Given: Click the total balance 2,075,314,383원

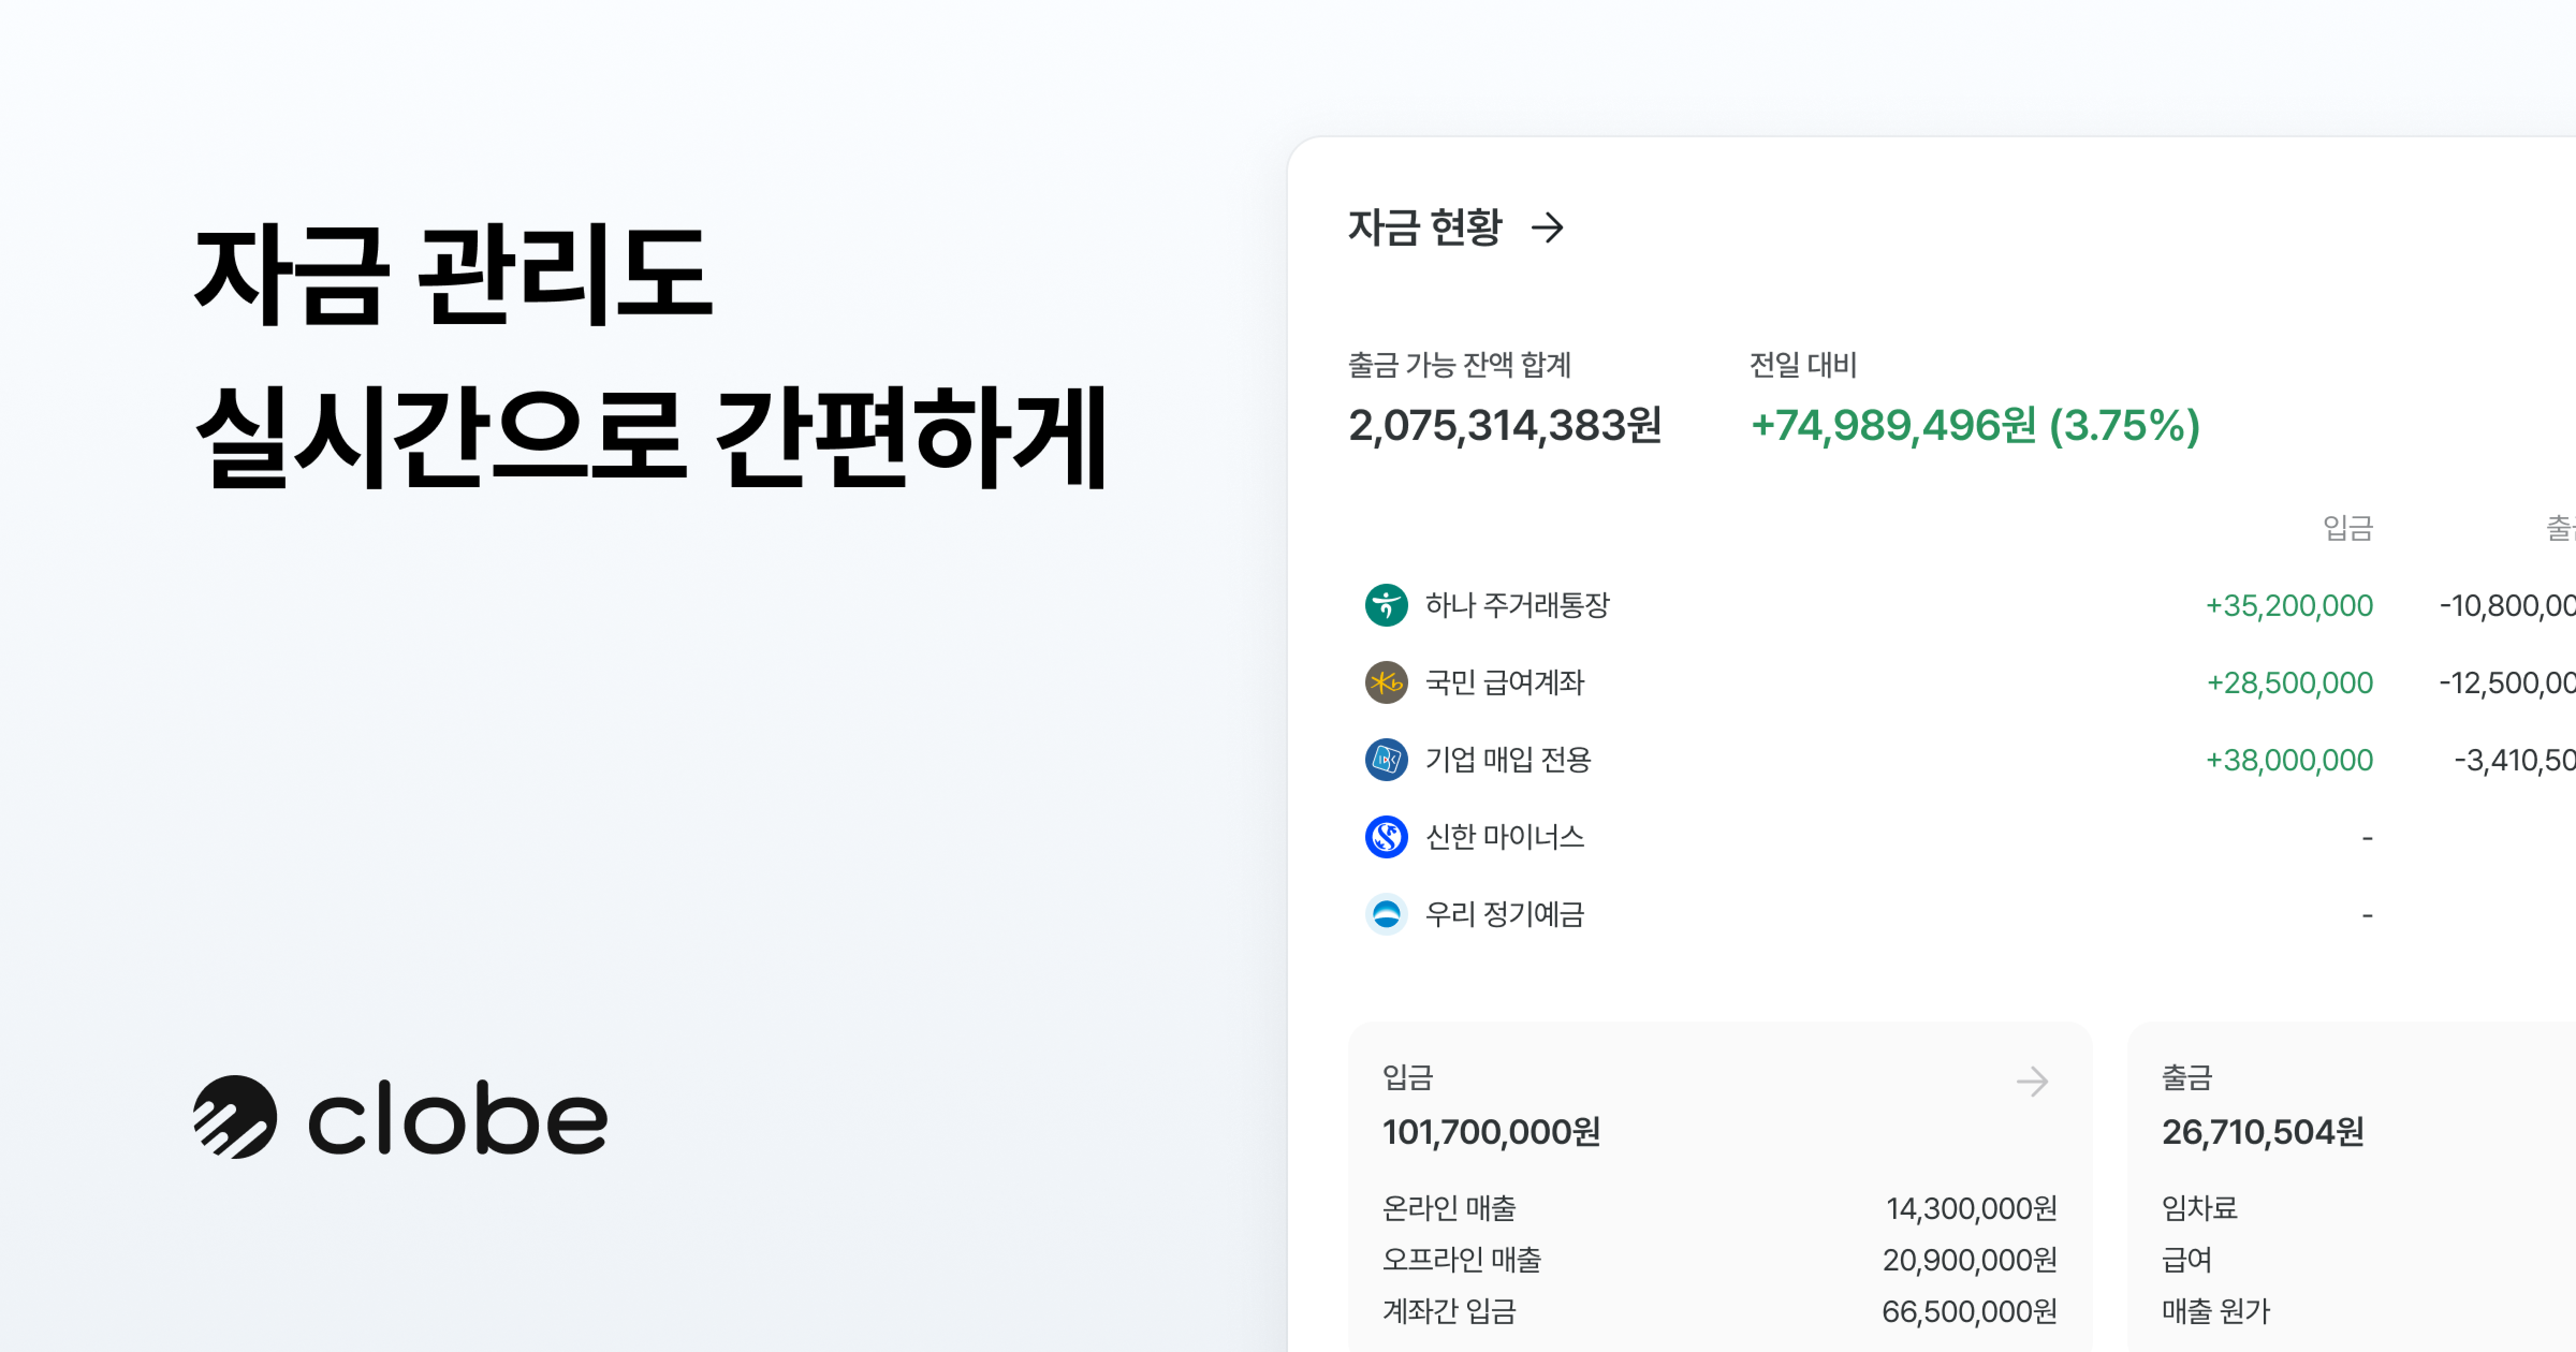Looking at the screenshot, I should coord(1505,425).
